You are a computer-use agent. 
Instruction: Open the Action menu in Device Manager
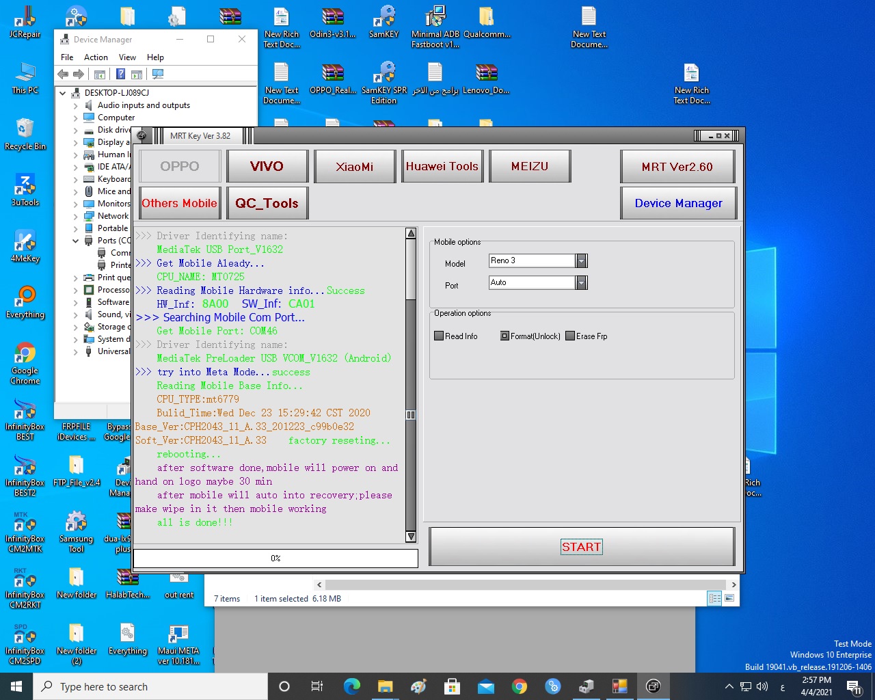96,57
